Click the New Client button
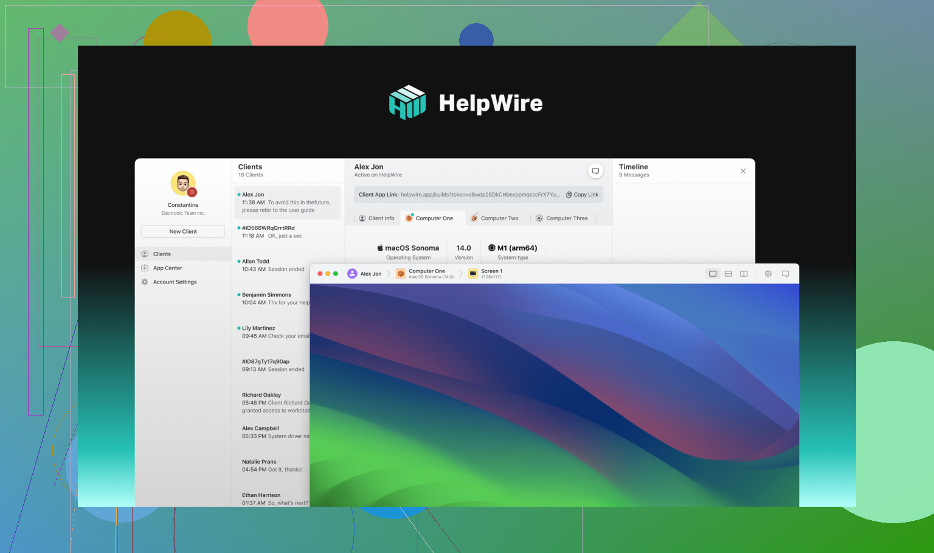Image resolution: width=934 pixels, height=553 pixels. tap(183, 232)
